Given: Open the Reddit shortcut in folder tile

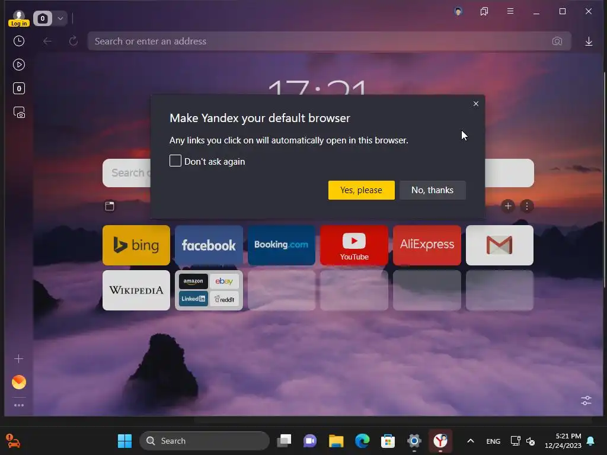Looking at the screenshot, I should 224,299.
